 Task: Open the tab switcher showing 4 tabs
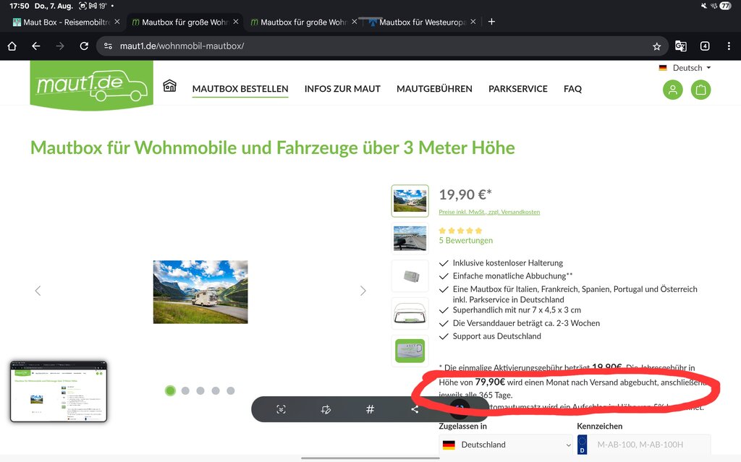705,46
